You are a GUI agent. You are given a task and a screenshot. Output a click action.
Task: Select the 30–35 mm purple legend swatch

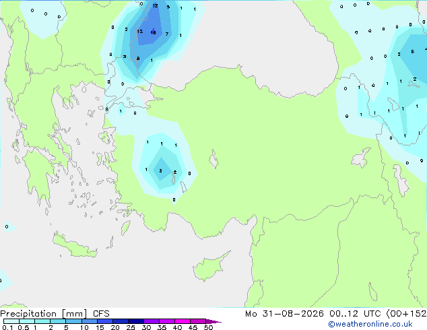point(152,321)
